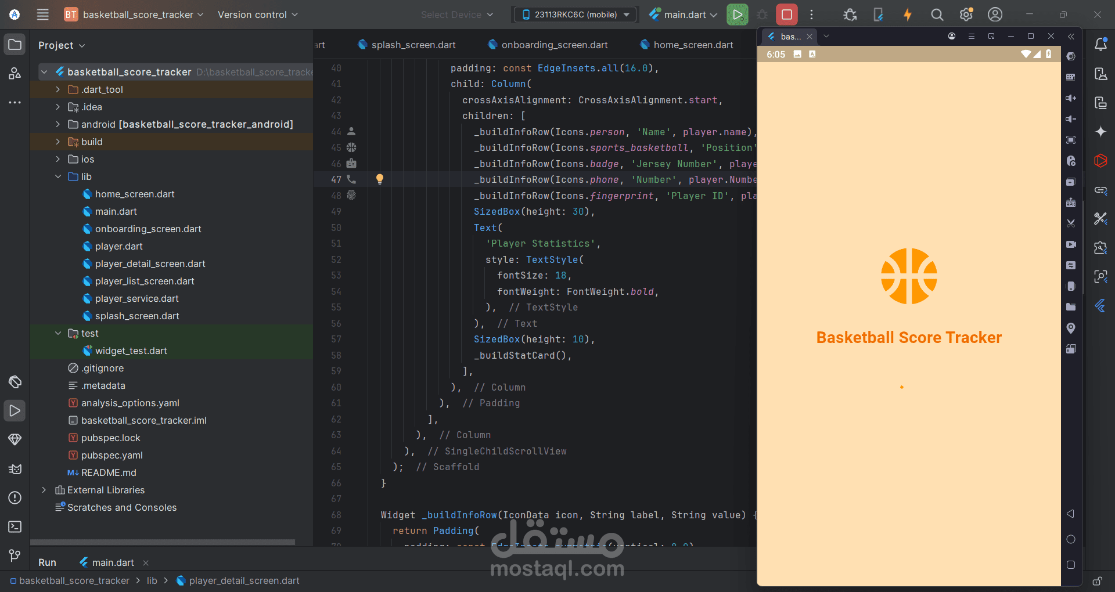The width and height of the screenshot is (1115, 592).
Task: Click shared folder icon in device sidebar
Action: pyautogui.click(x=1071, y=307)
